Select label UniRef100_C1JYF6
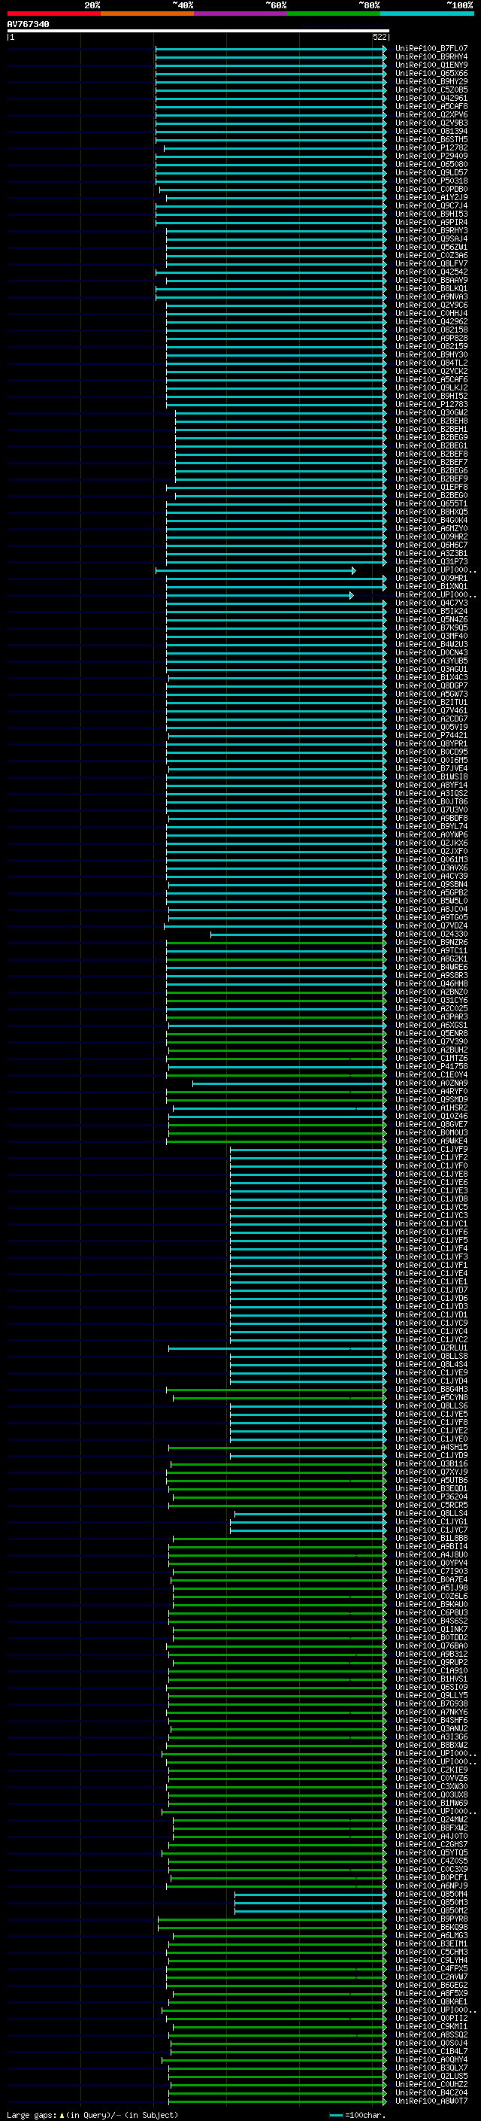 (x=431, y=1232)
